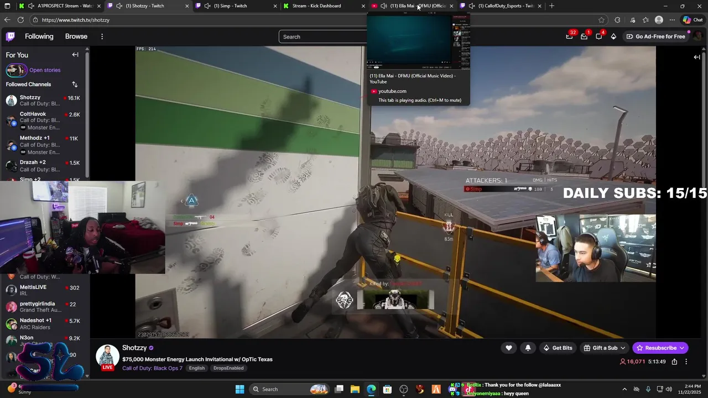Open the Browse page
The width and height of the screenshot is (708, 398).
[76, 36]
